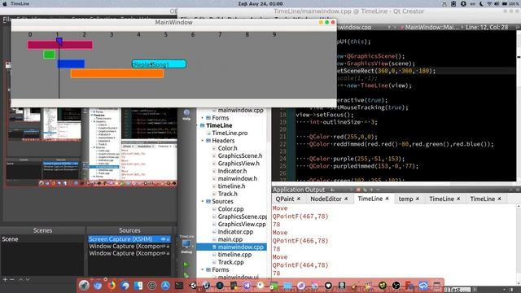Add a scene with plus in OBS Scenes

5,280
